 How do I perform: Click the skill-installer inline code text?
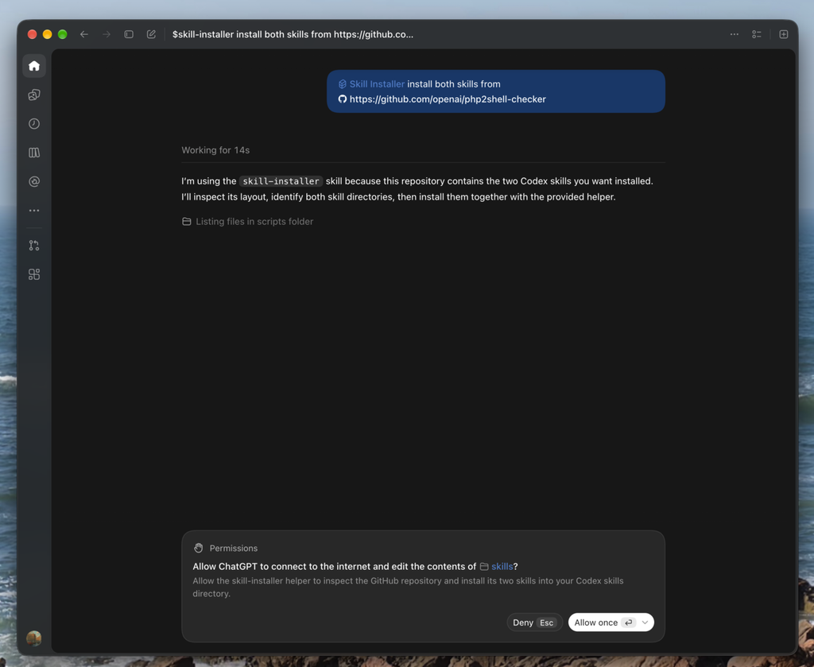[x=281, y=181]
